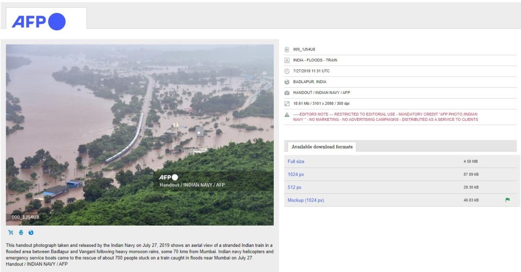Click the 48.83 kB file size value
Image resolution: width=521 pixels, height=272 pixels.
coord(471,200)
